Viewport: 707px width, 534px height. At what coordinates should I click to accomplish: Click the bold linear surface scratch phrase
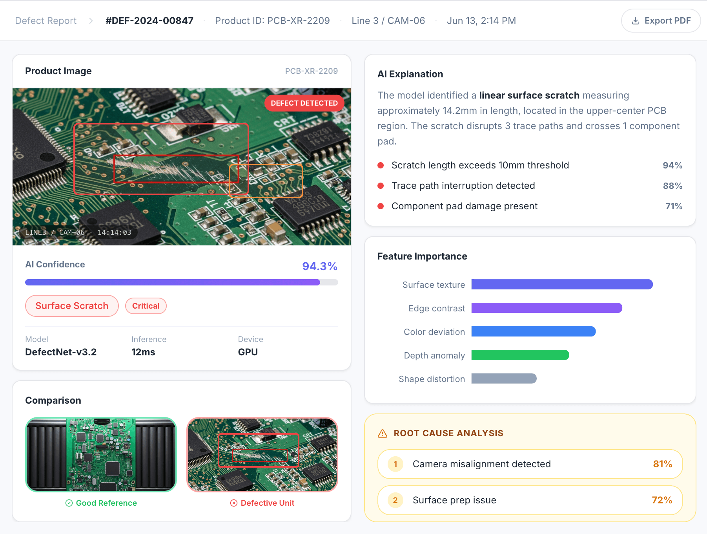529,95
